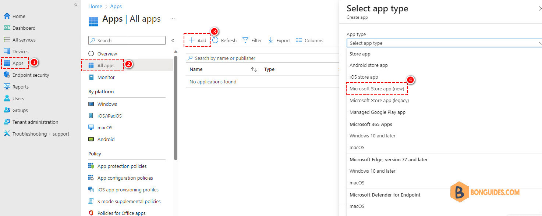The width and height of the screenshot is (542, 216).
Task: Choose Managed Google Play app
Action: [x=378, y=112]
